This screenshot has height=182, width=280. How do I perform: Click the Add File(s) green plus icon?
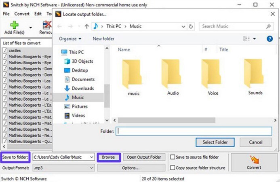14,25
